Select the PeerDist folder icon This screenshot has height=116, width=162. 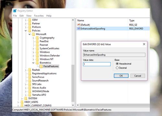37,41
